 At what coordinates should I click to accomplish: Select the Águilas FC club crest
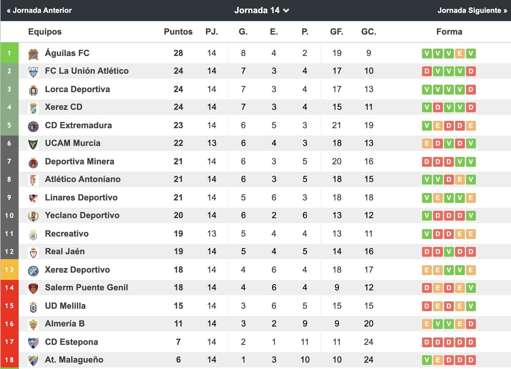point(34,53)
